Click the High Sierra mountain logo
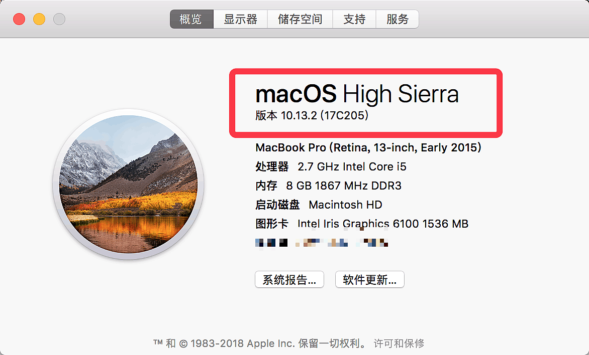Image resolution: width=589 pixels, height=355 pixels. coord(128,185)
